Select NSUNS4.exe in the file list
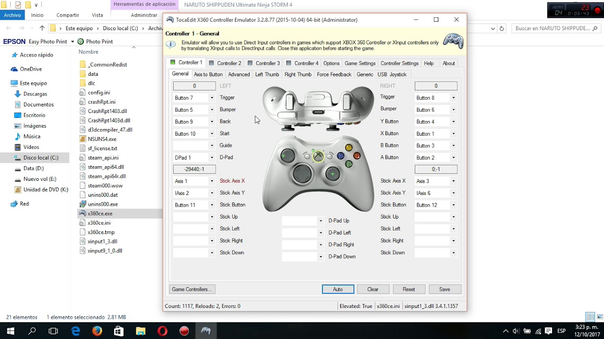 102,139
